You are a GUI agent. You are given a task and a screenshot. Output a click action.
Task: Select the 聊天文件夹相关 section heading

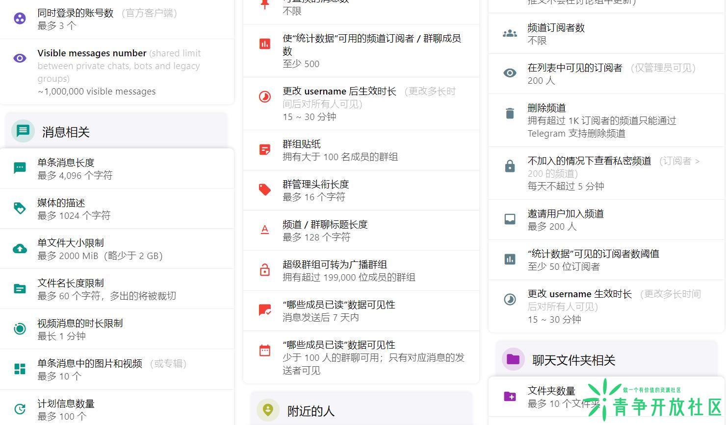pyautogui.click(x=574, y=360)
